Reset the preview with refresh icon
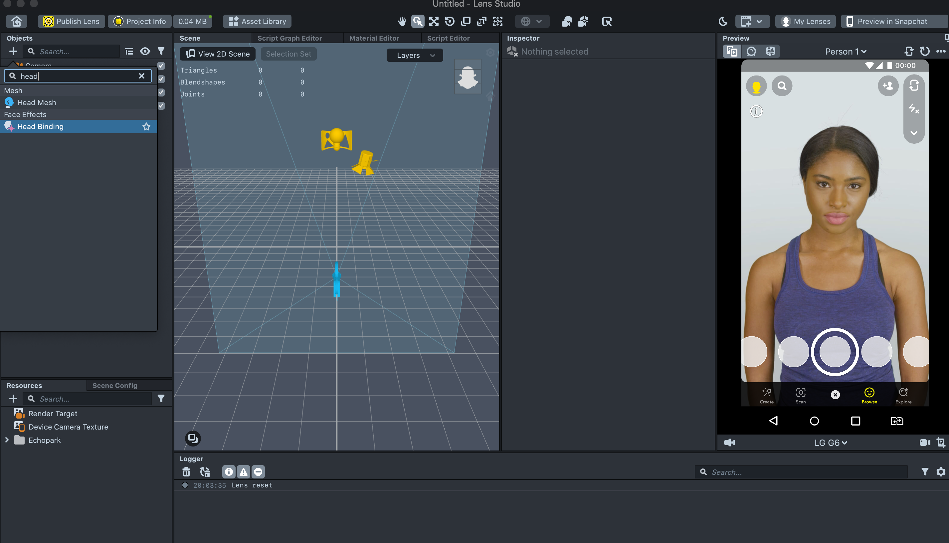 coord(924,51)
